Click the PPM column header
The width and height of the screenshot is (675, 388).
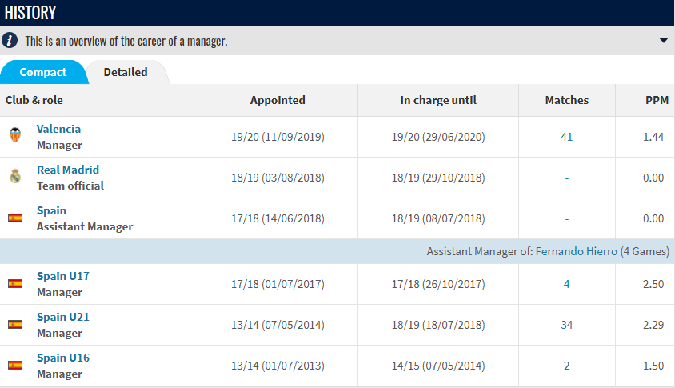pyautogui.click(x=657, y=100)
